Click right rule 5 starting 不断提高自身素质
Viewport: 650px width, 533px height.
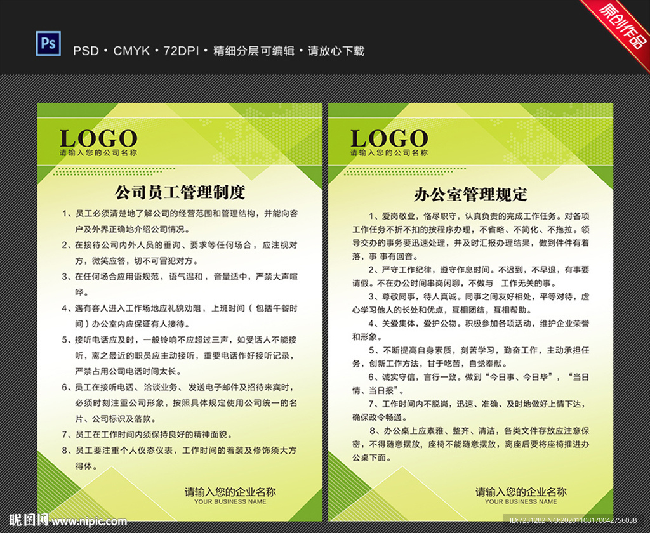(x=471, y=357)
